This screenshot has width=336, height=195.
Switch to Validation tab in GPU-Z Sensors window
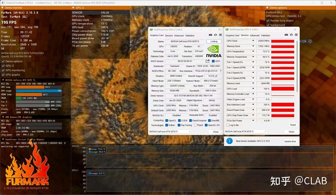tap(266, 35)
